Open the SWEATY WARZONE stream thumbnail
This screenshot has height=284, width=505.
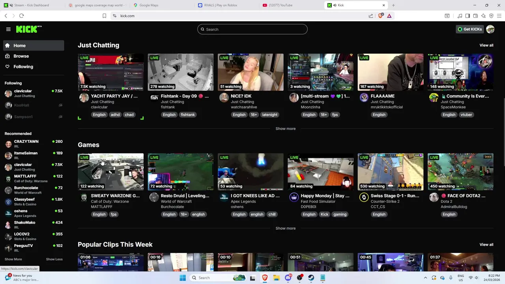[111, 172]
